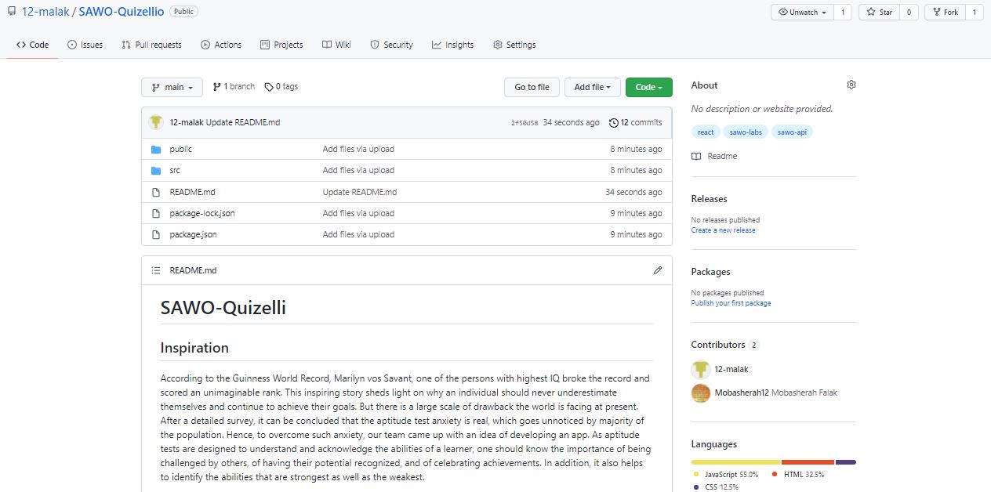Click Publish your first package link
The height and width of the screenshot is (492, 991).
pos(731,303)
